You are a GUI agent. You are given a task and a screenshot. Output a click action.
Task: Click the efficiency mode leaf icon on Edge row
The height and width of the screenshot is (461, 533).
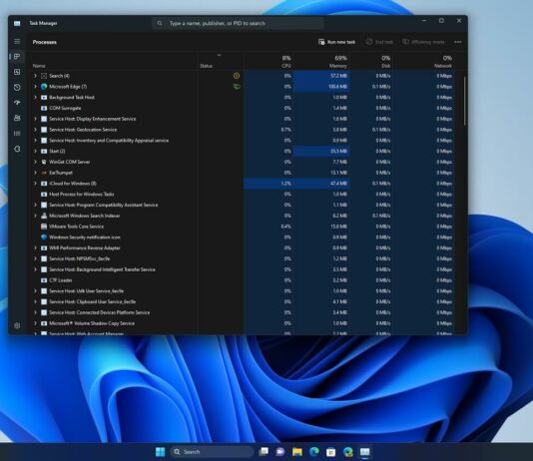point(237,87)
